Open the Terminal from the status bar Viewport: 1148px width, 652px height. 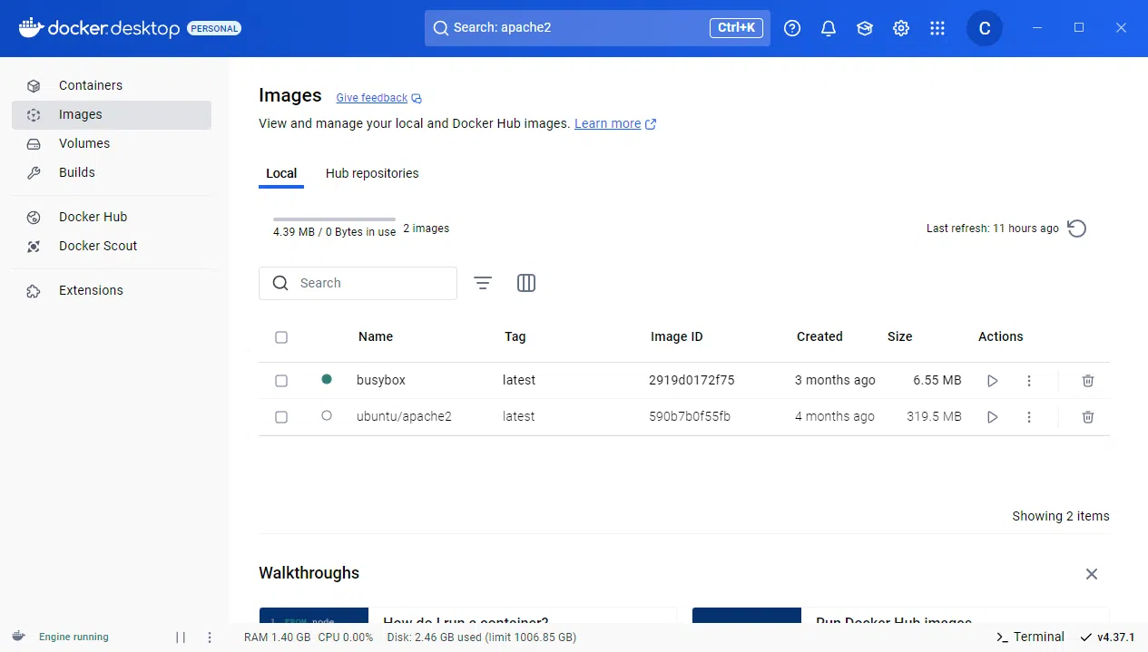(1030, 637)
